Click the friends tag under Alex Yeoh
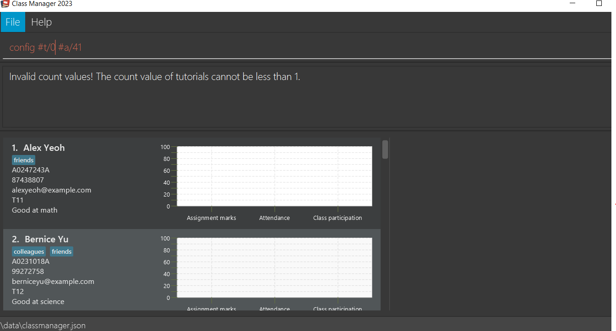 24,160
